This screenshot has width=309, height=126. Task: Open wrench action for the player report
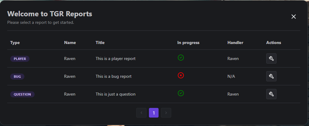271,58
